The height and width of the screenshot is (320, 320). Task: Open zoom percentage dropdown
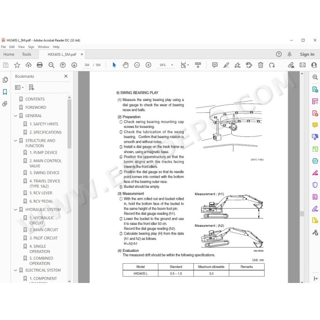pos(172,65)
